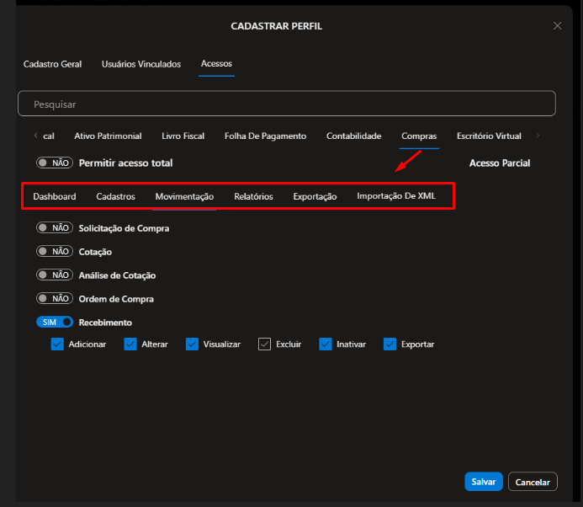Uncheck the Exportar checkbox
This screenshot has height=507, width=583.
click(390, 344)
